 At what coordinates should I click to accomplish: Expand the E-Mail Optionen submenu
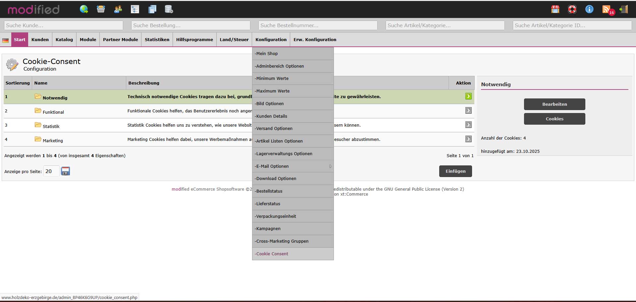(x=293, y=166)
